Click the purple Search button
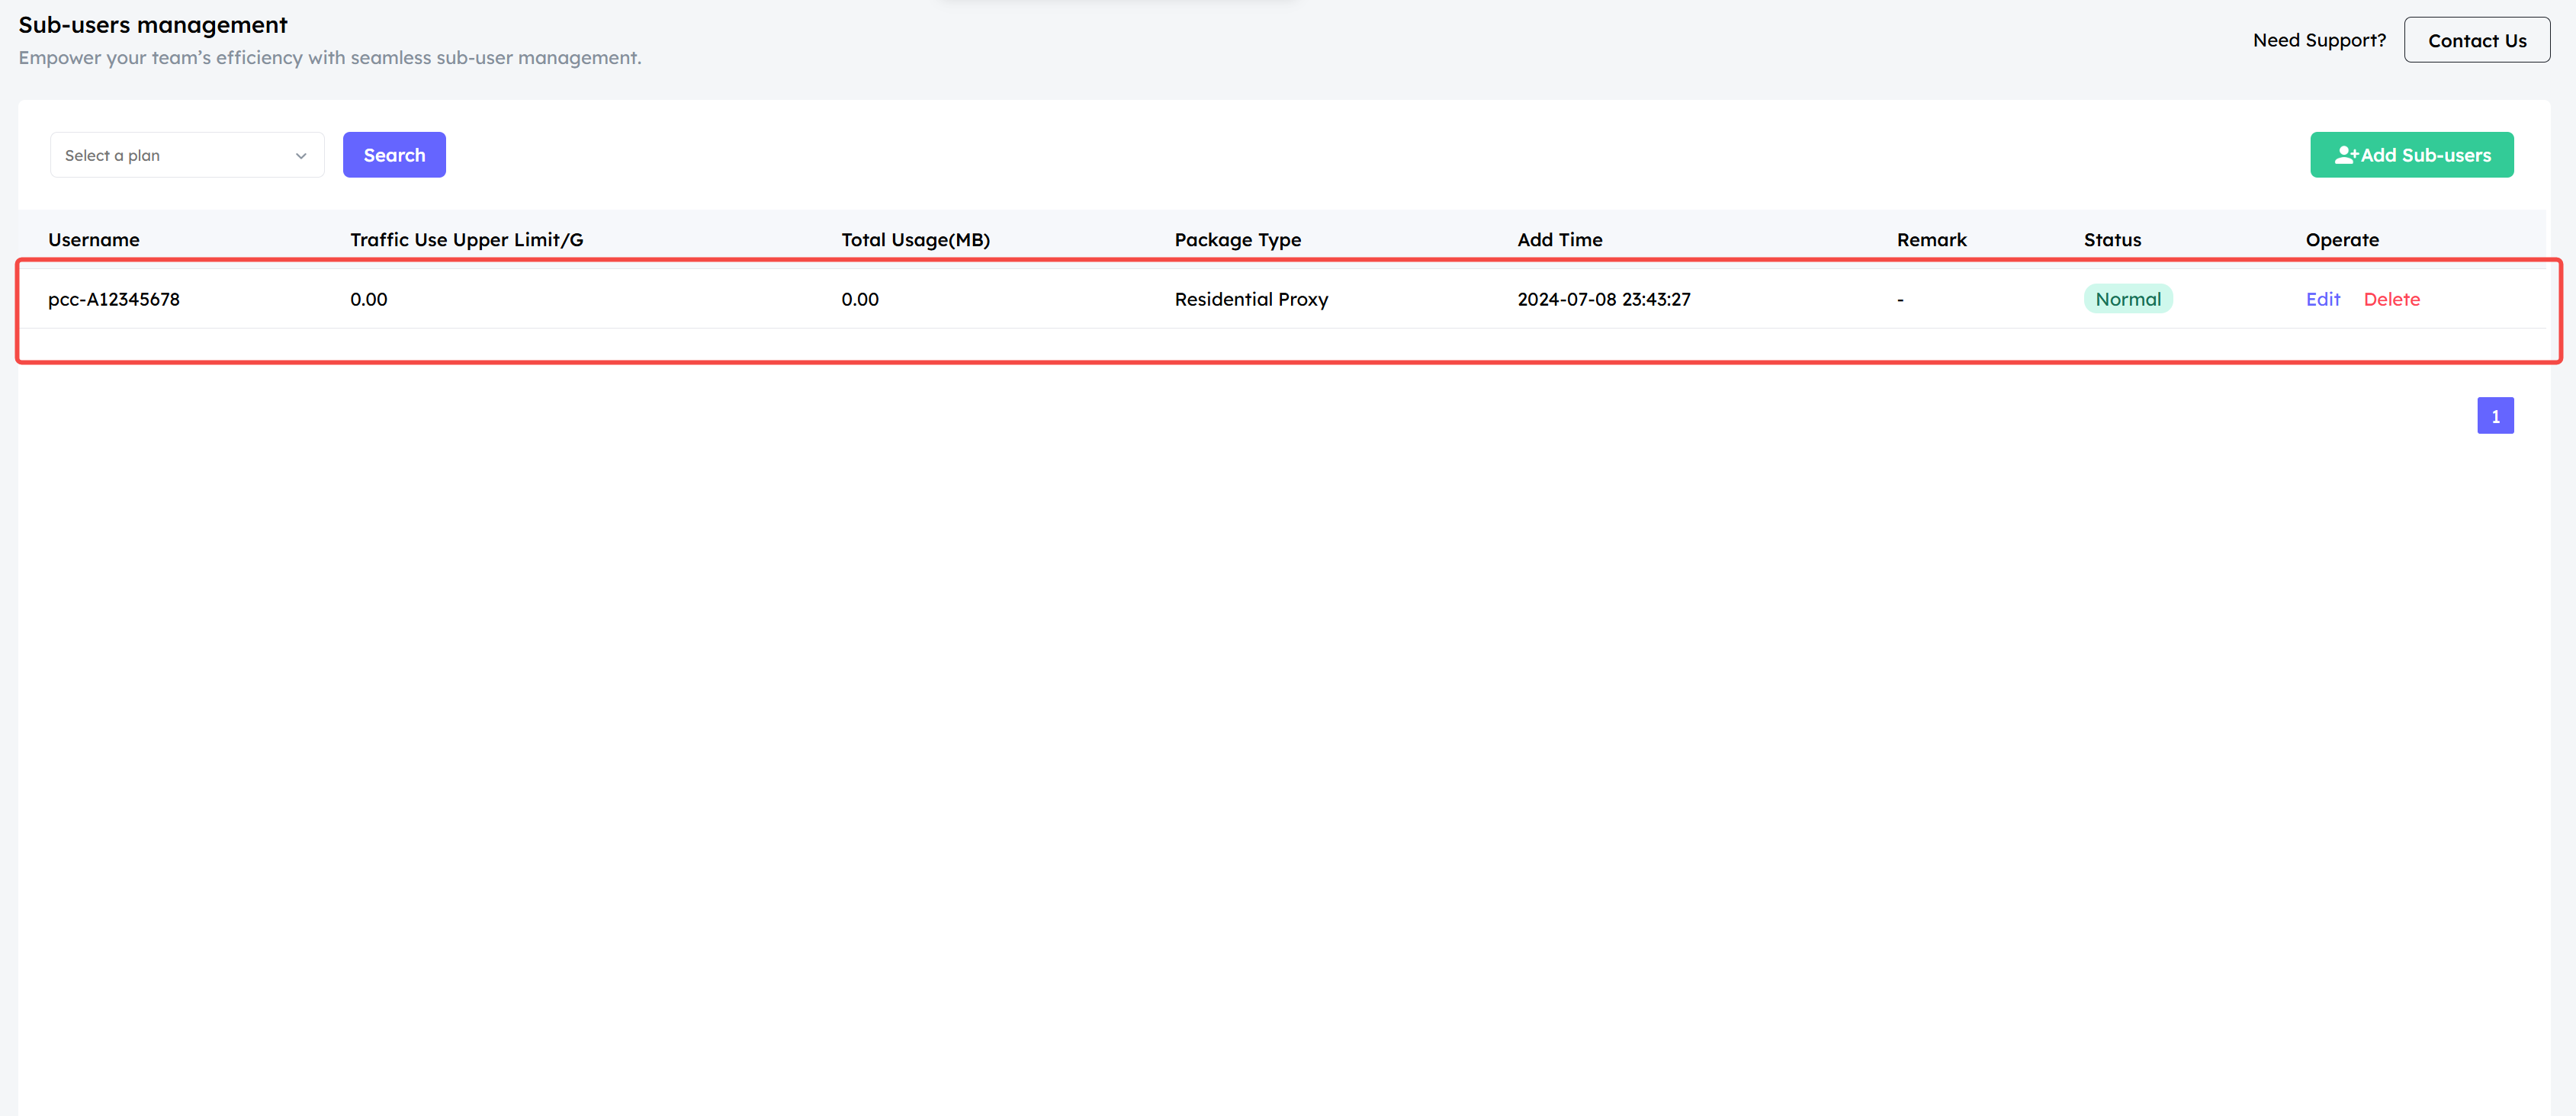2576x1116 pixels. 394,155
